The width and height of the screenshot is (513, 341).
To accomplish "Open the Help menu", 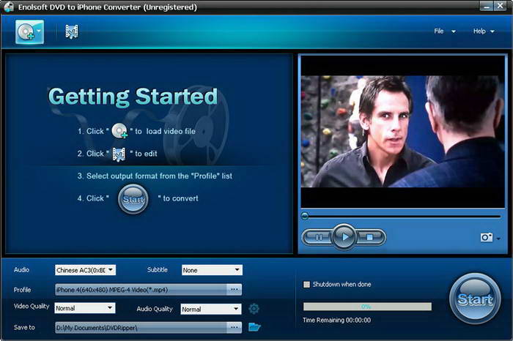I will coord(483,31).
